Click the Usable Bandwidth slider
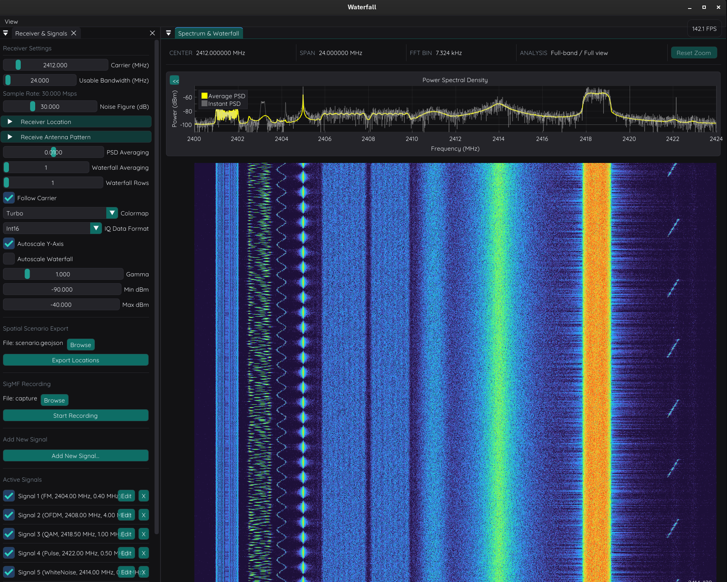 tap(40, 80)
